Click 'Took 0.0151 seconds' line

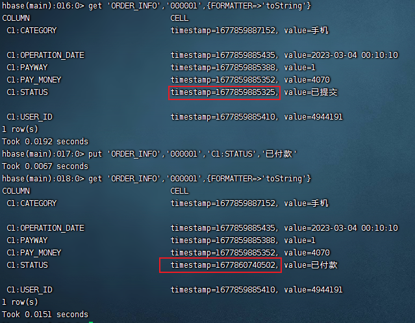[45, 315]
